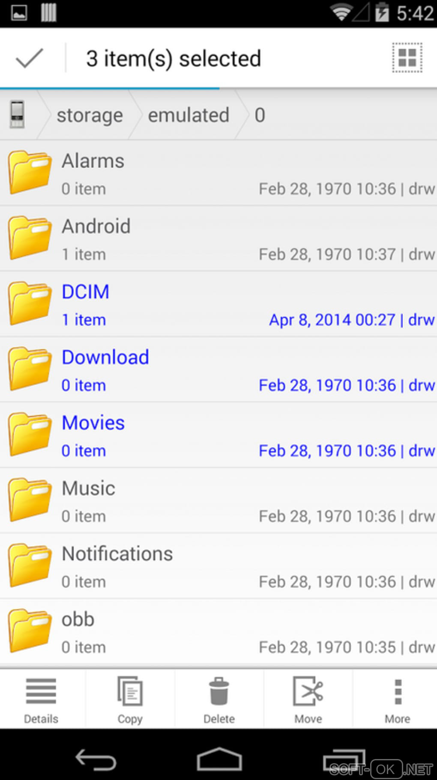
Task: Tap the checkmark to finish selection
Action: pyautogui.click(x=29, y=58)
